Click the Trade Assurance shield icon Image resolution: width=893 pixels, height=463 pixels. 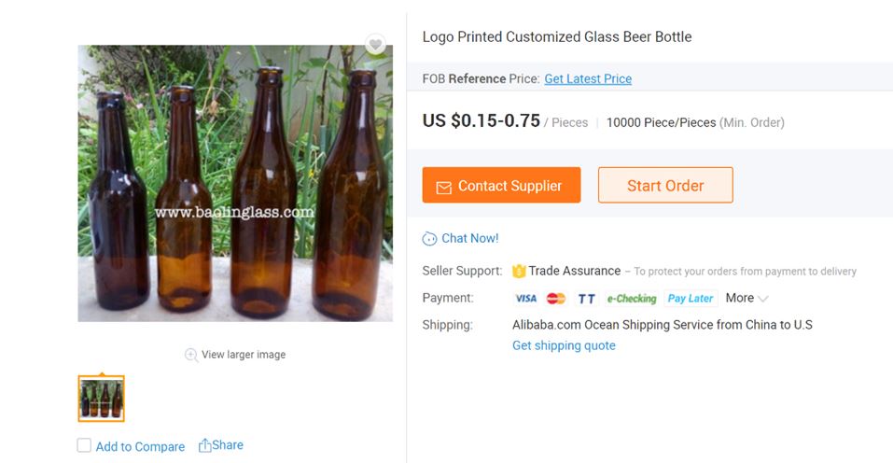click(x=519, y=271)
